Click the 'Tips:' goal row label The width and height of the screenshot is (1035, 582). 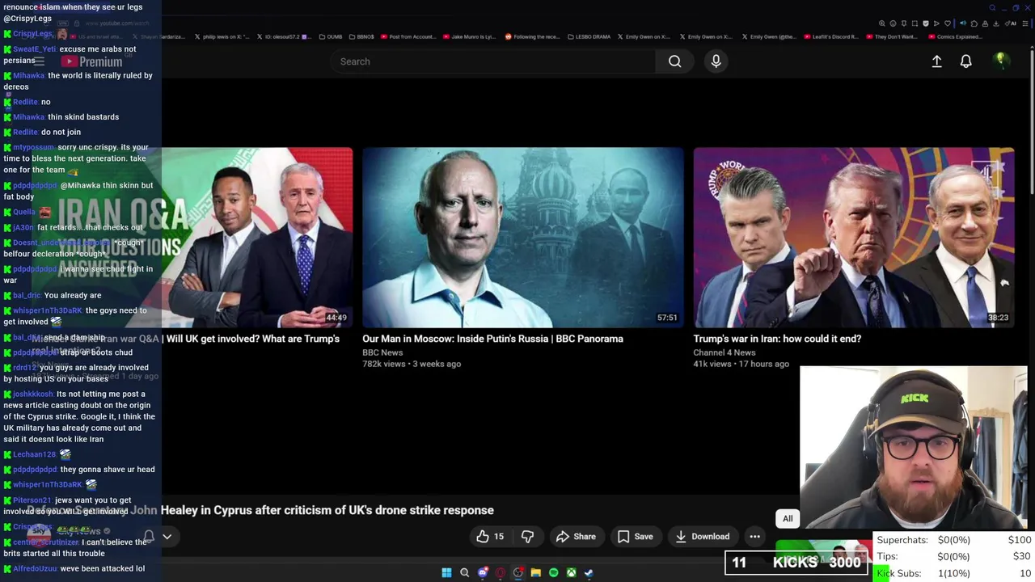coord(887,556)
